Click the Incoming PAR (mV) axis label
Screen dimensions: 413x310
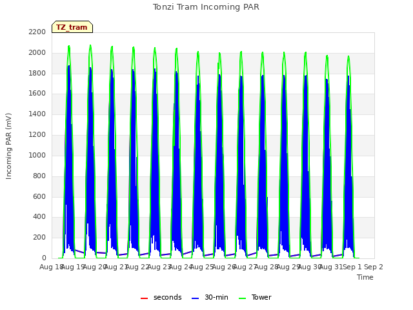point(8,146)
